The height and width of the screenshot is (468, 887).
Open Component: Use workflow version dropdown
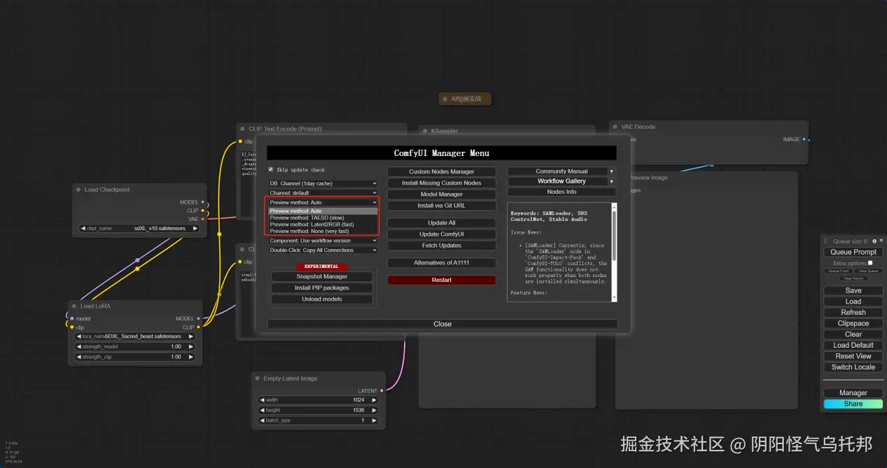[x=323, y=241]
